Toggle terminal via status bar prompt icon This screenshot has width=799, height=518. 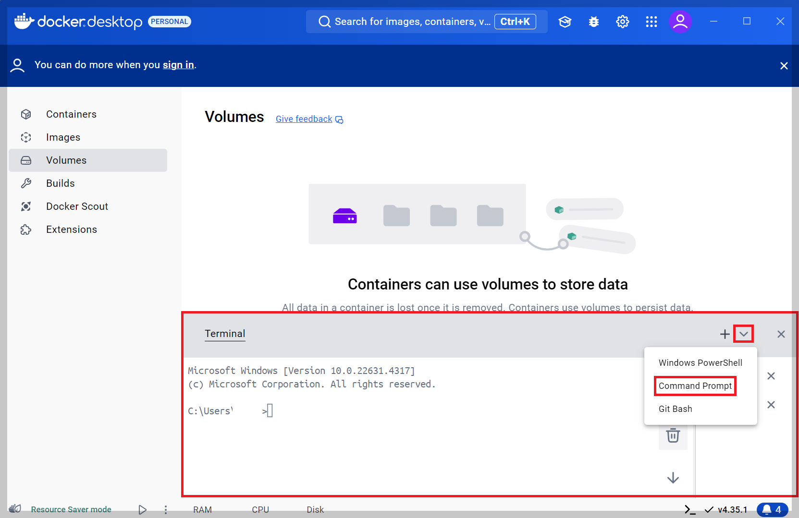pyautogui.click(x=690, y=510)
